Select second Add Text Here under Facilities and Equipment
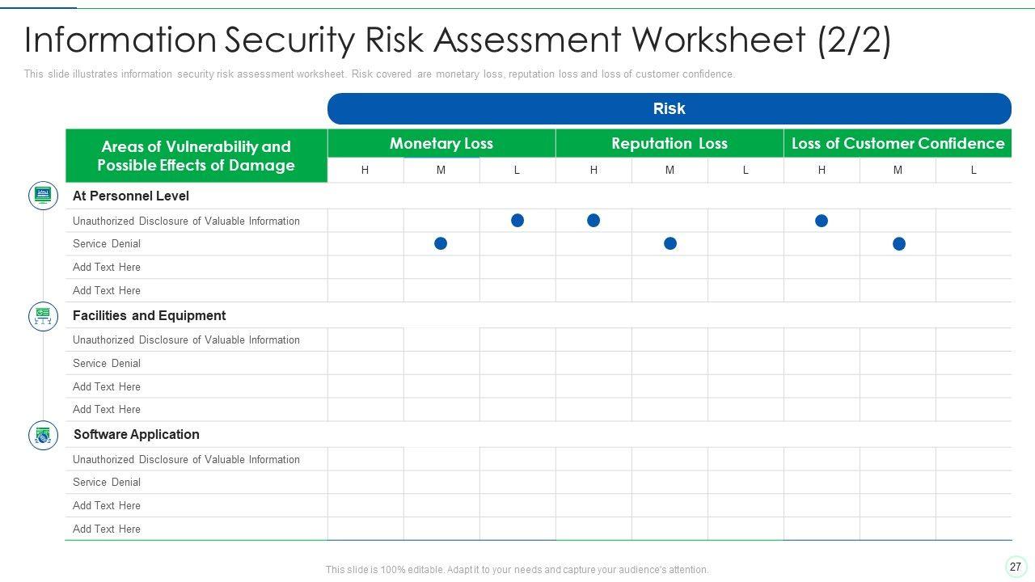This screenshot has width=1035, height=582. [x=107, y=409]
